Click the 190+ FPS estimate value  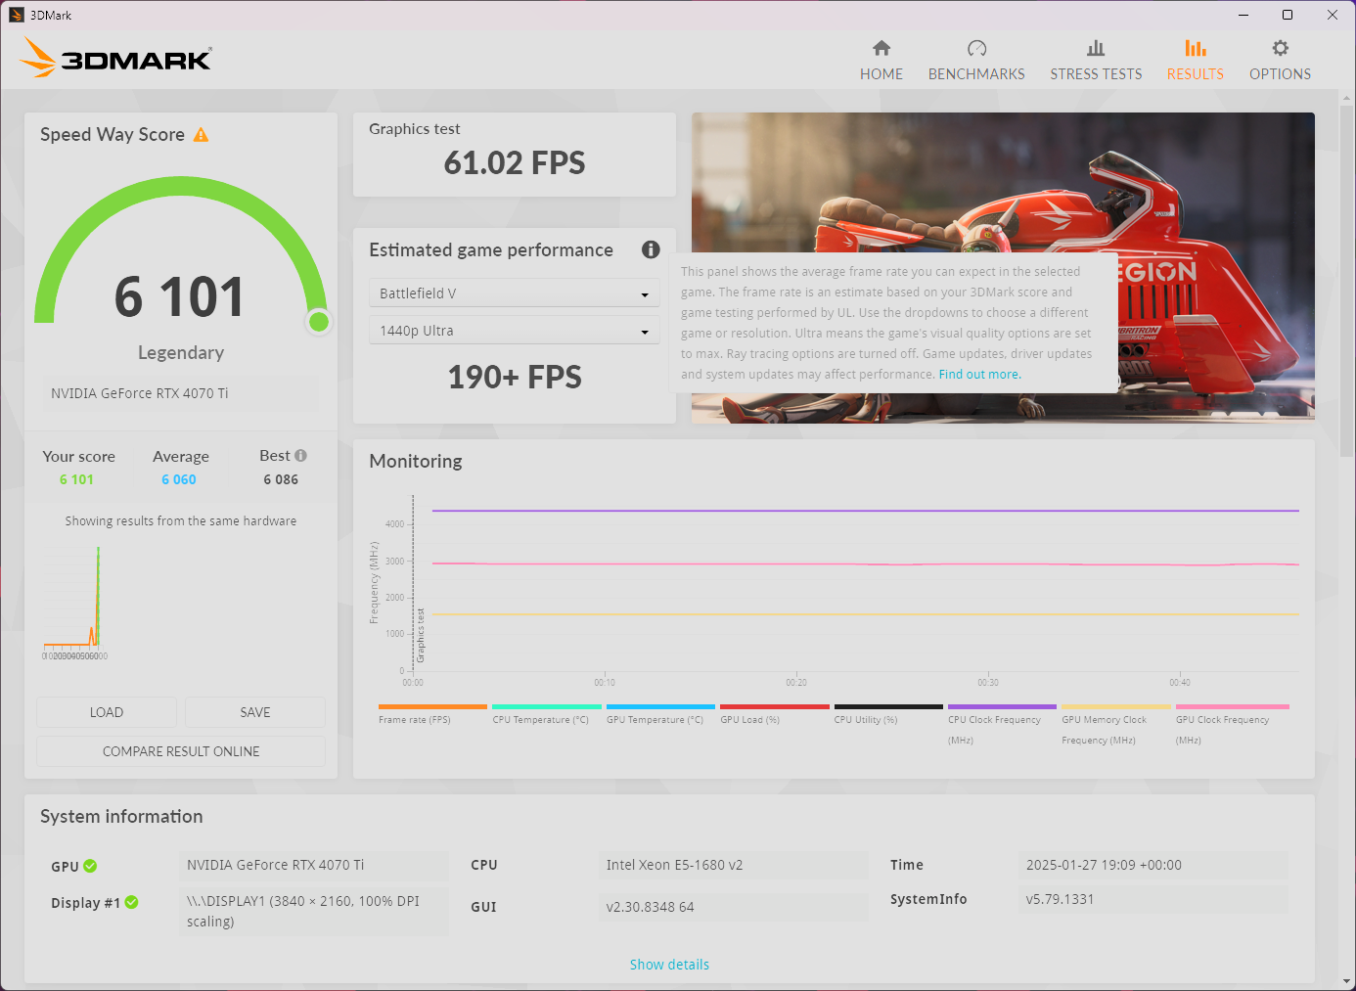pyautogui.click(x=515, y=377)
